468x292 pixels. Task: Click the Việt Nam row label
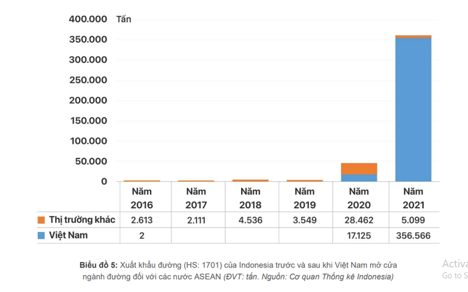tap(68, 235)
